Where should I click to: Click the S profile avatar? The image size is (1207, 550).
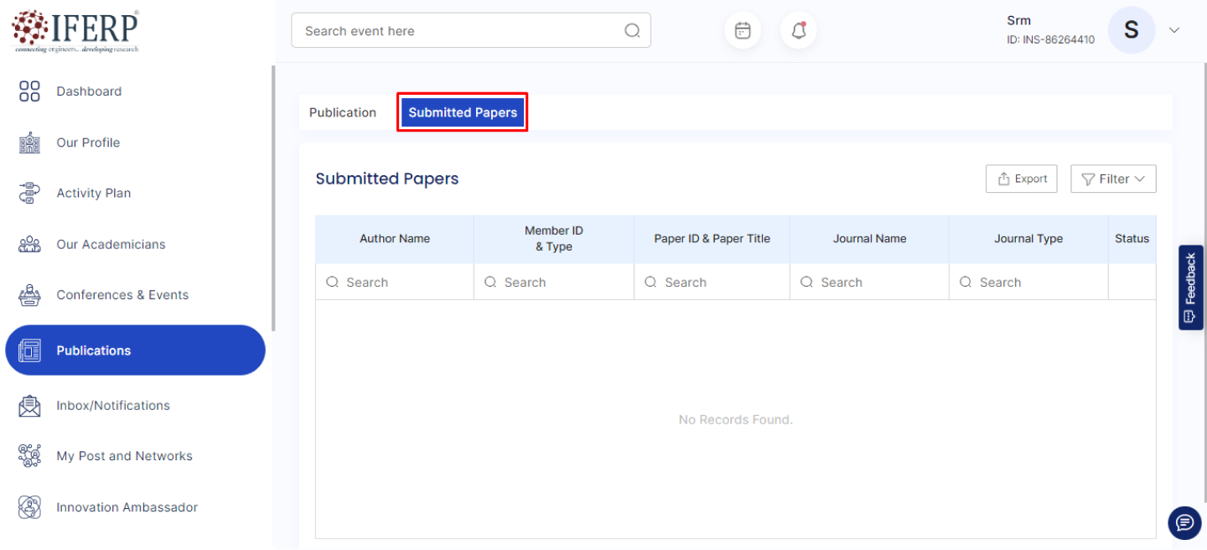tap(1131, 30)
